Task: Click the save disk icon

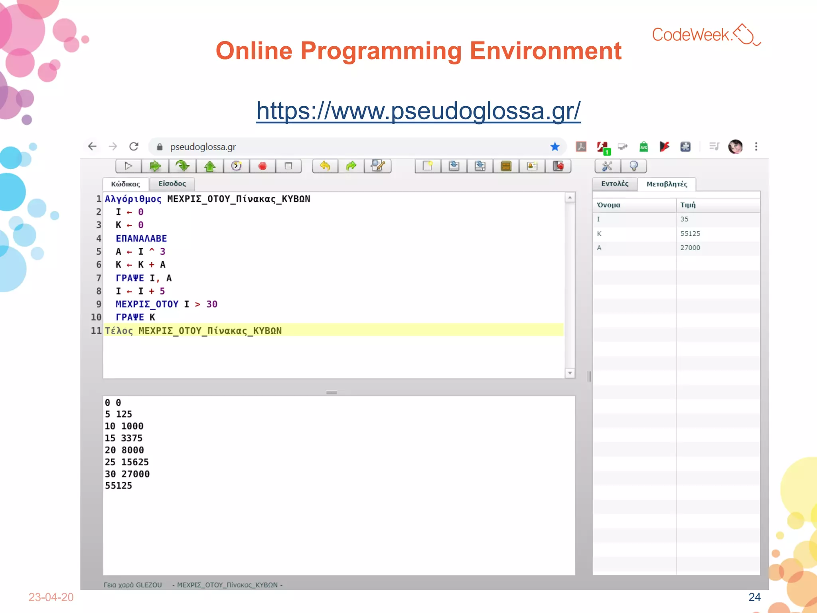Action: pyautogui.click(x=454, y=166)
